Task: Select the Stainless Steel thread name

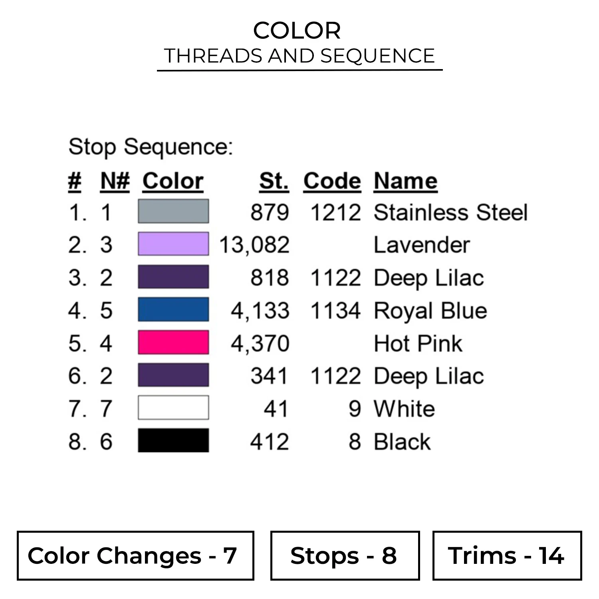Action: tap(450, 212)
